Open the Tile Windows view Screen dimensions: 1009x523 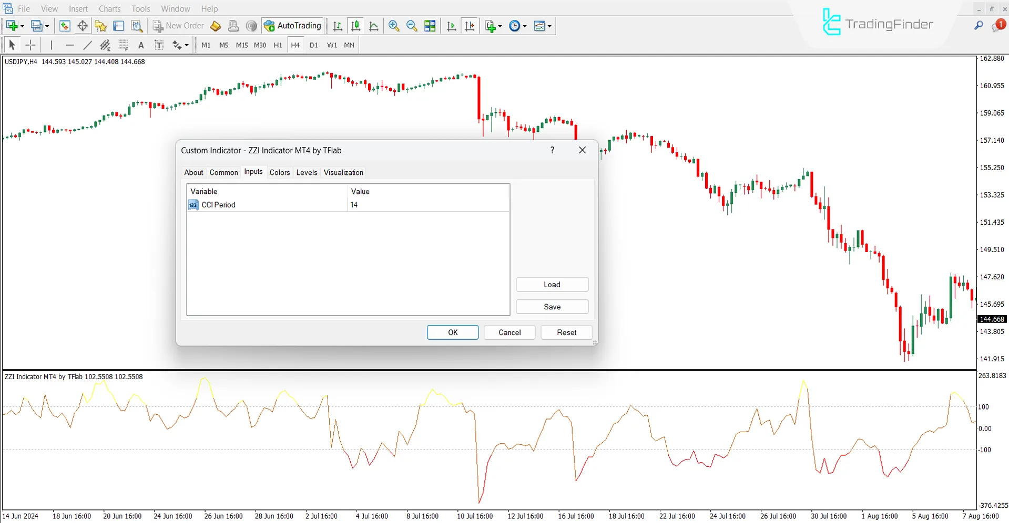[430, 25]
